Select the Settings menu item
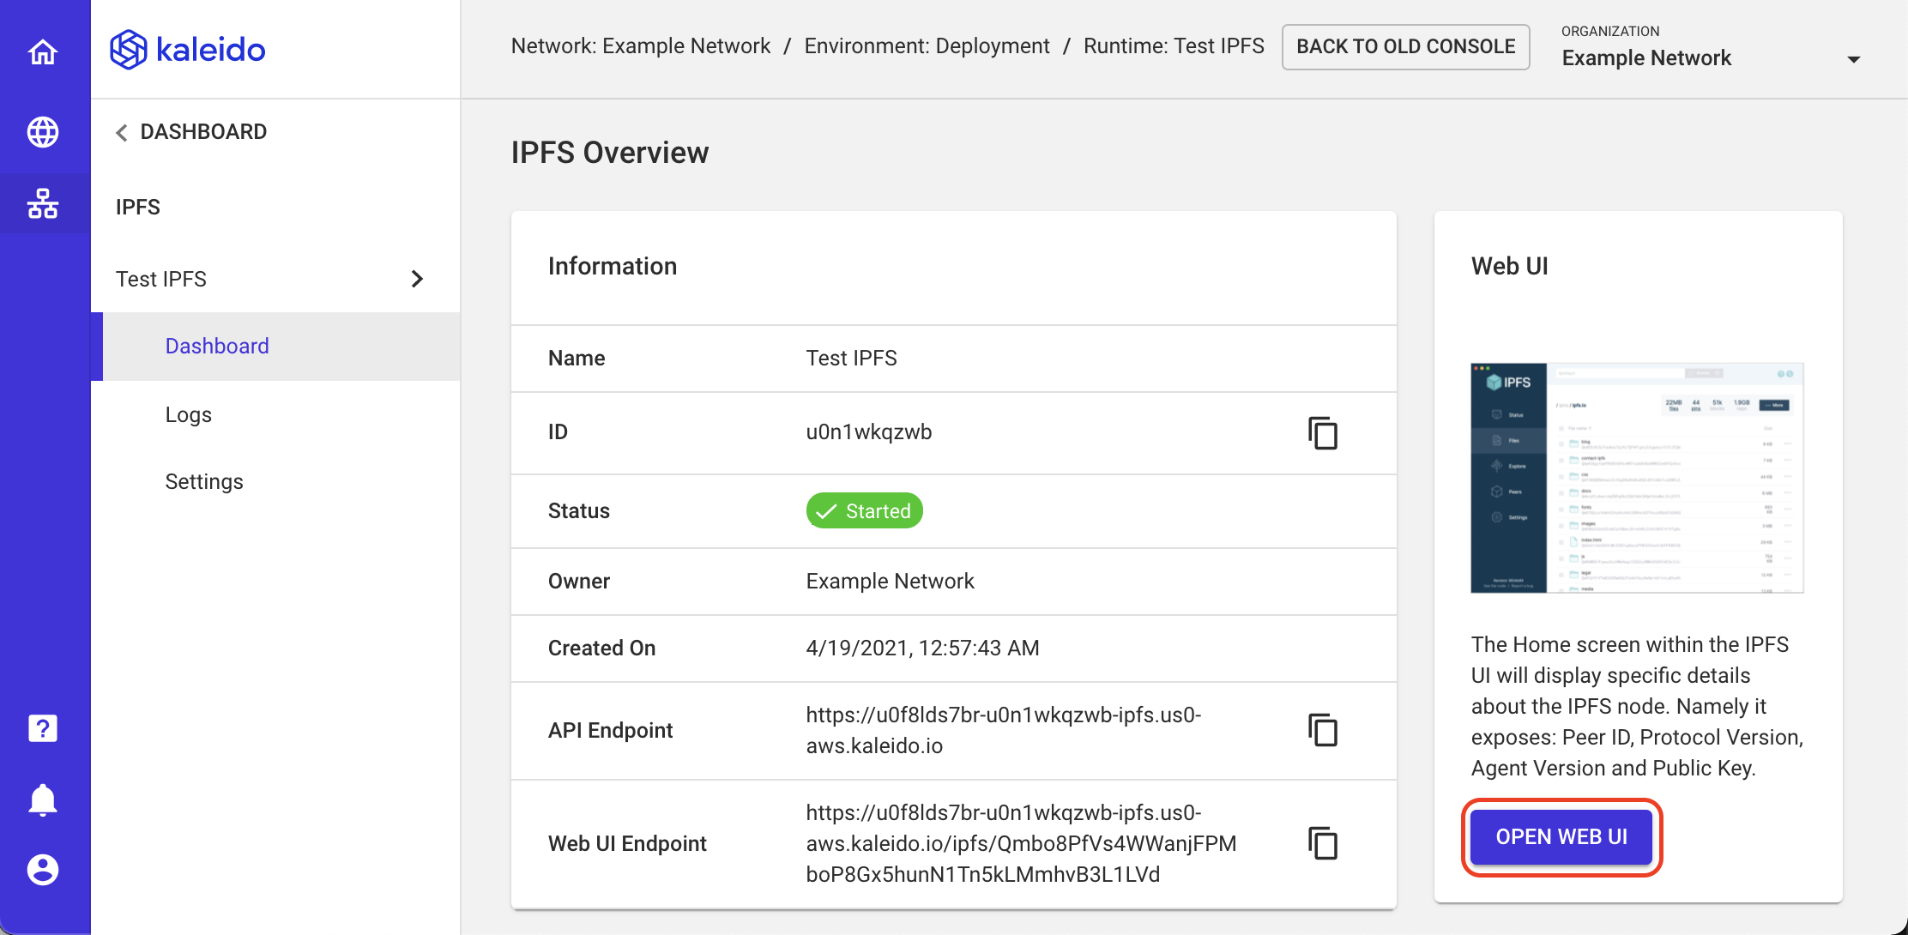 (204, 481)
